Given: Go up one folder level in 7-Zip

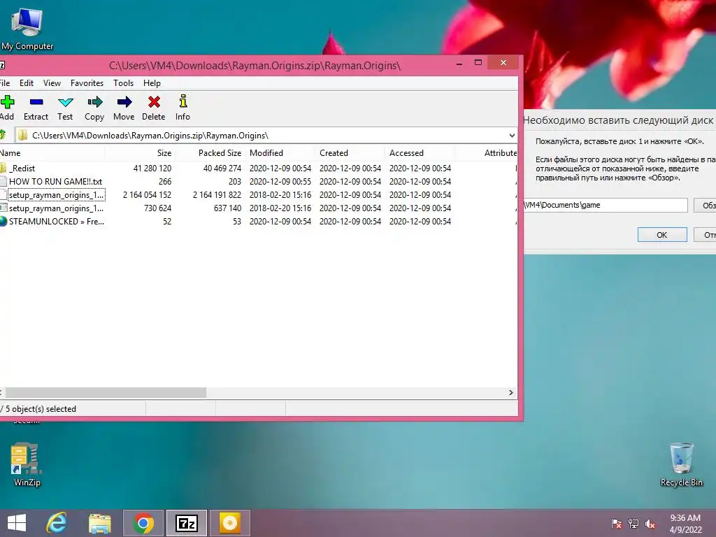Looking at the screenshot, I should click(x=3, y=135).
